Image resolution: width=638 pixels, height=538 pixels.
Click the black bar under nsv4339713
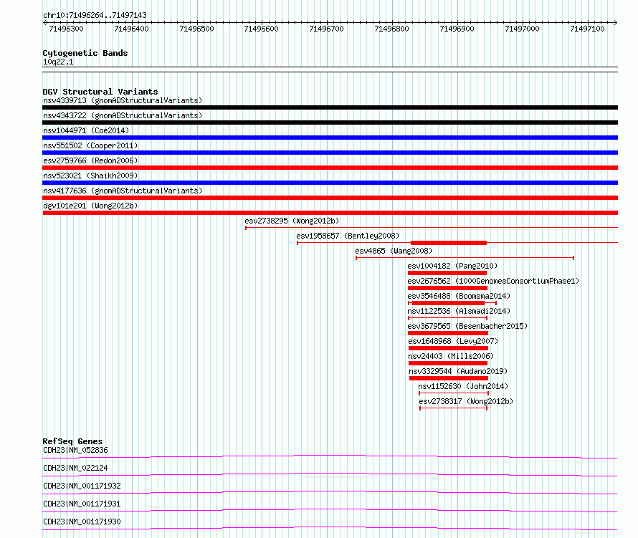330,107
